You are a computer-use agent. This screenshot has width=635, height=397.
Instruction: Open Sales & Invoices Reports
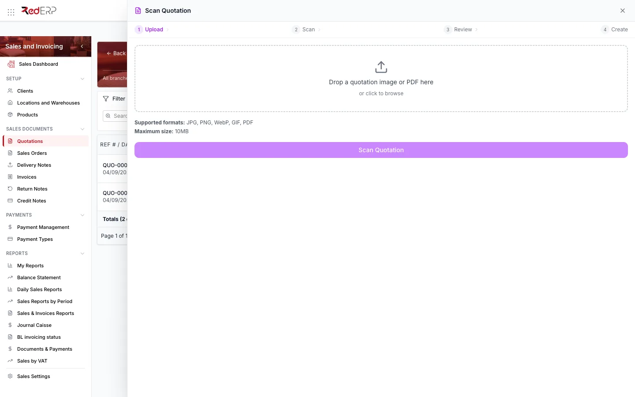pos(45,313)
